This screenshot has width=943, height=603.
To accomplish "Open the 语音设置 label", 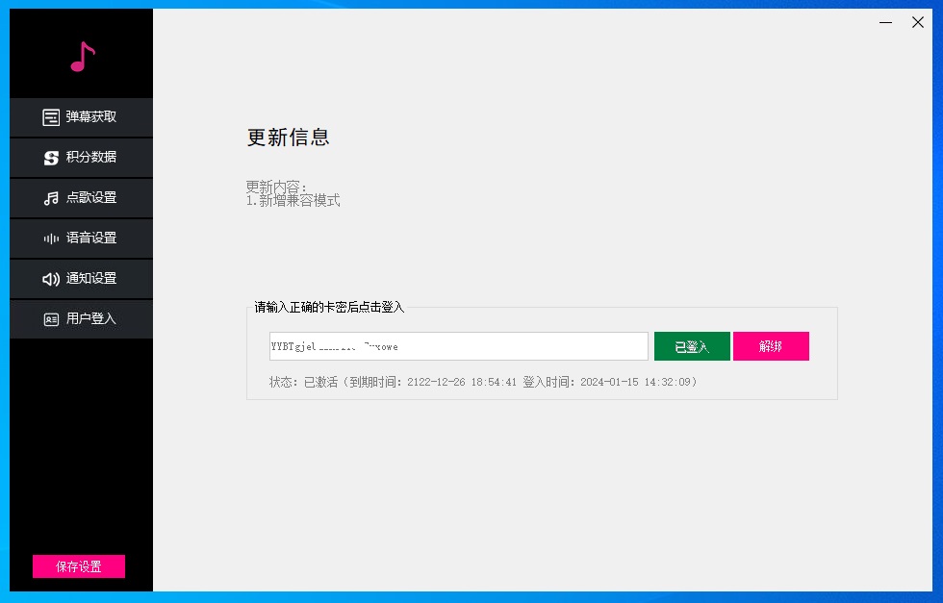I will click(91, 239).
